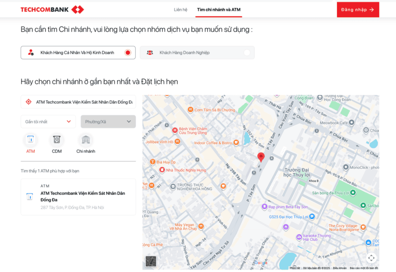Click Bệnh Viện Châm Cứu Trung Ương marker
Viewport: 396px width, 272px height.
175,130
